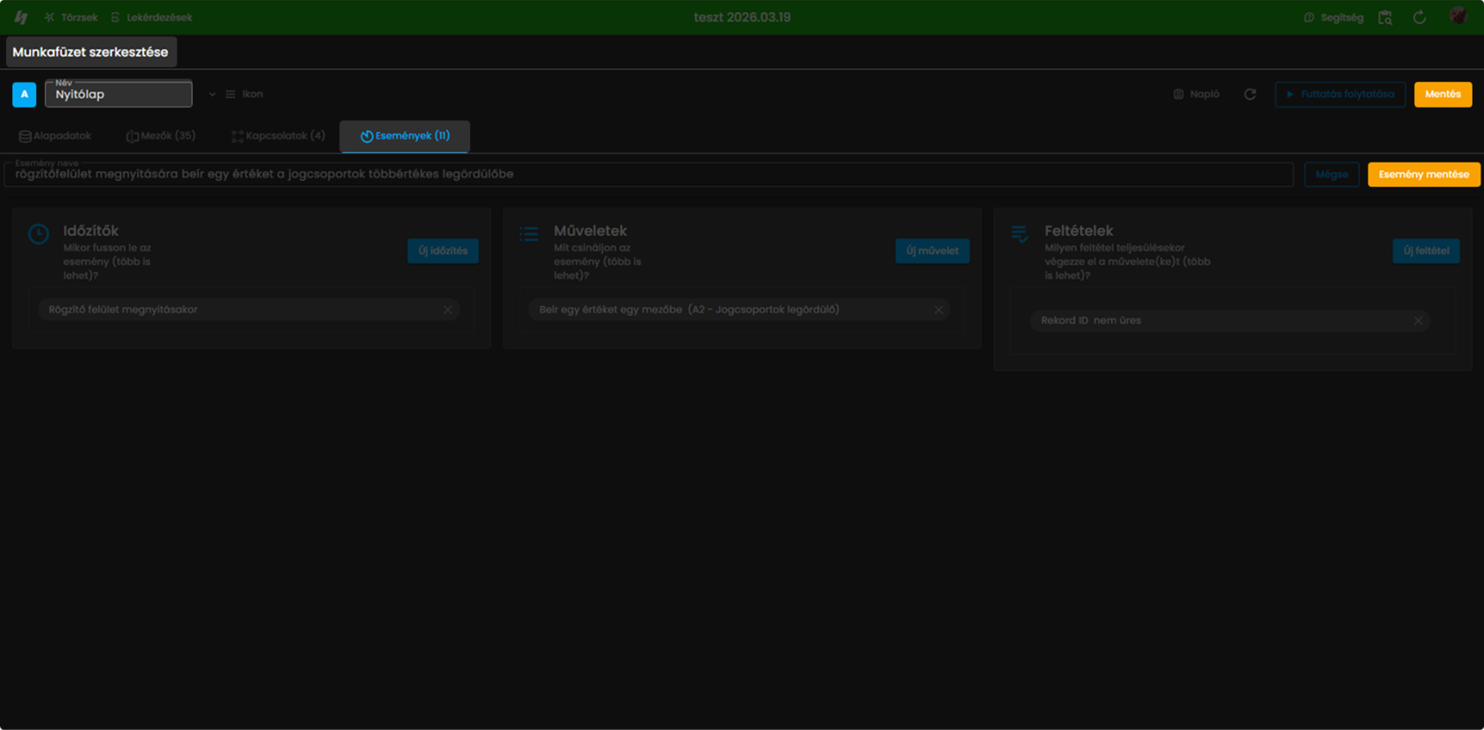The width and height of the screenshot is (1484, 730).
Task: Choose an icon with the Ikon button
Action: pyautogui.click(x=245, y=94)
